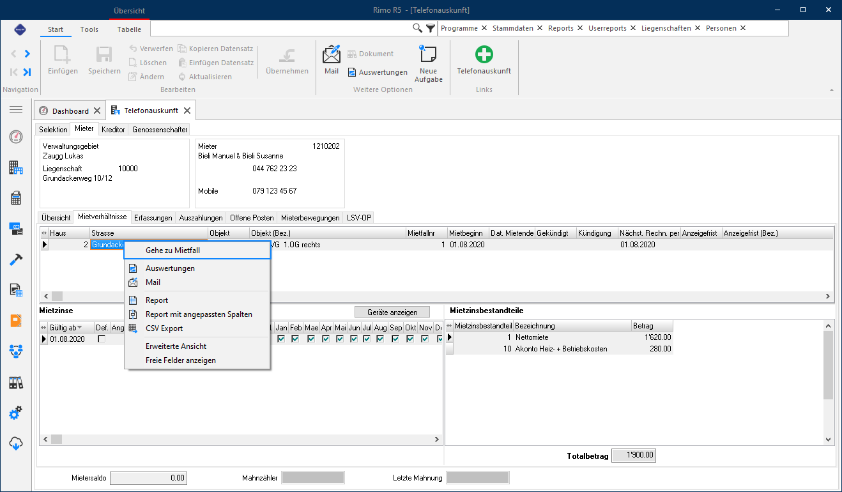
Task: Click the column-fit arrows in Mietzinsbestandteile grid header
Action: pyautogui.click(x=450, y=326)
